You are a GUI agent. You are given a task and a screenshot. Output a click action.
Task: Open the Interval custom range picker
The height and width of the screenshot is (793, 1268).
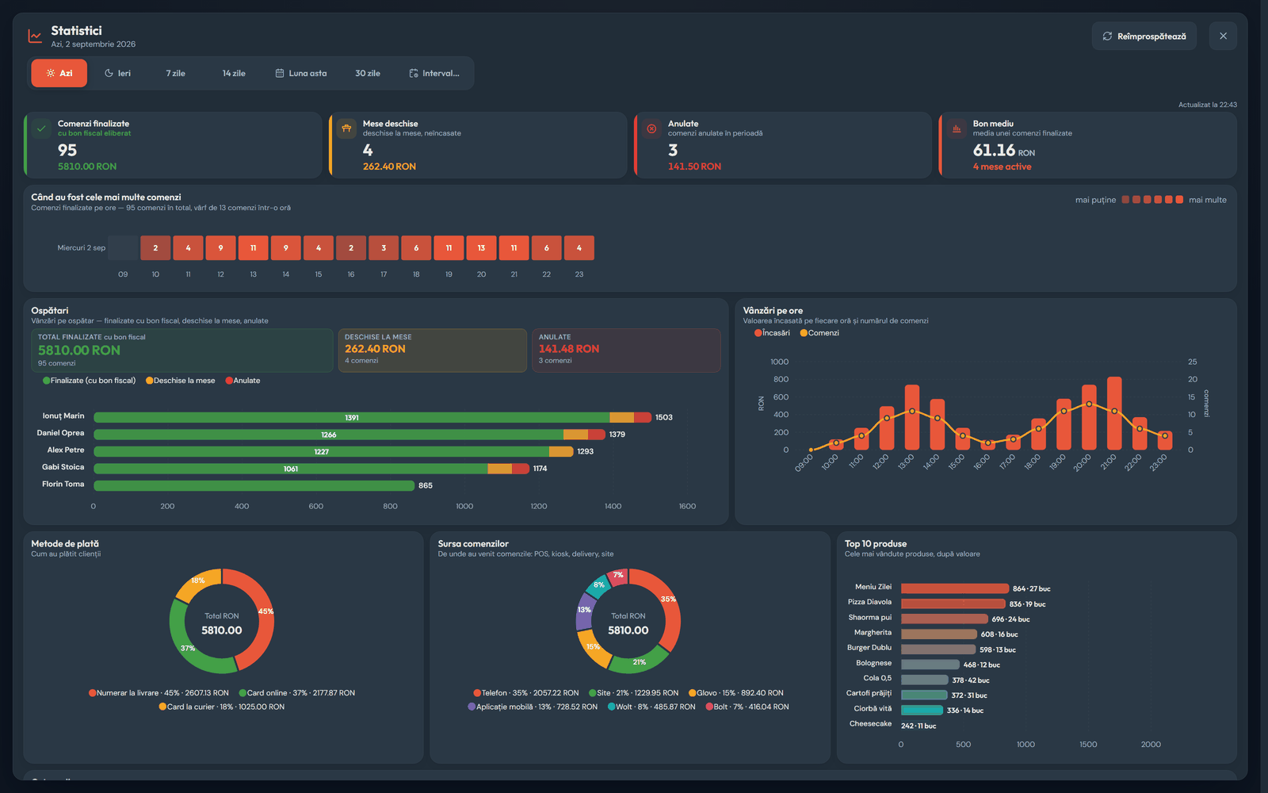tap(434, 73)
